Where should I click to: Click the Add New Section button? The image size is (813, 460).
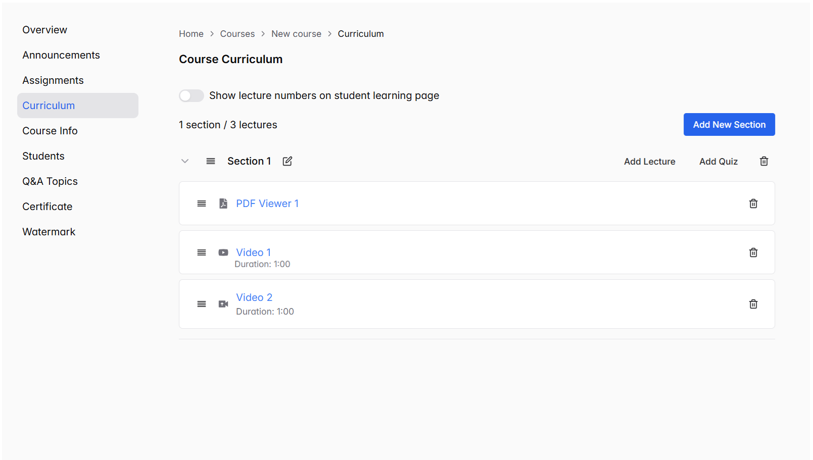click(729, 124)
